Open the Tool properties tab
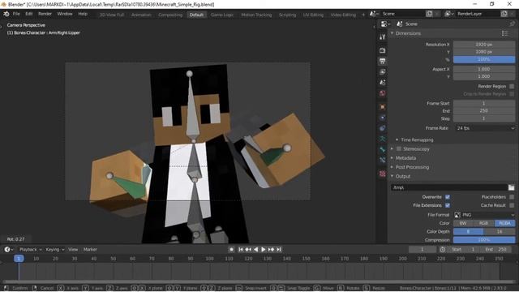This screenshot has height=292, width=519. 382,37
